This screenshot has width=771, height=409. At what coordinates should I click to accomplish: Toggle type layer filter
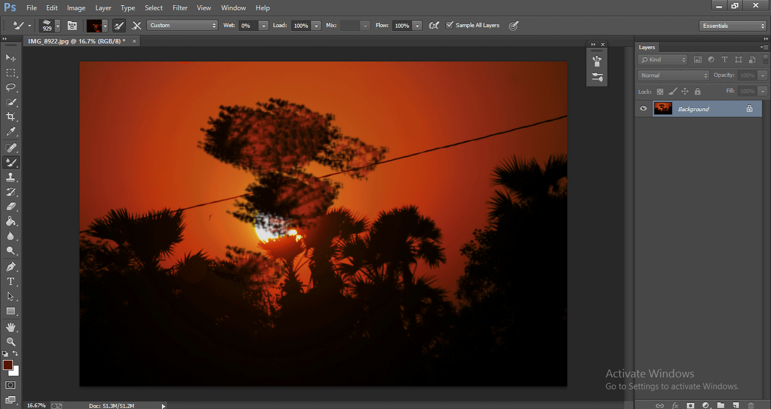coord(725,60)
